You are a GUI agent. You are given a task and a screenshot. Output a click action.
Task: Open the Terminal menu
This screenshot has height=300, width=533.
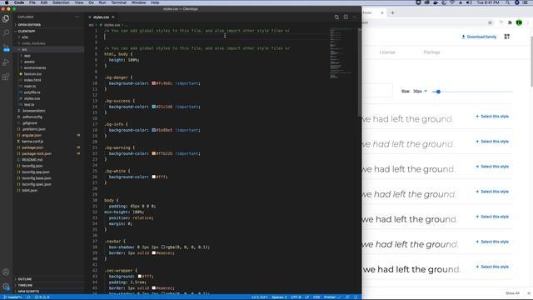(119, 2)
